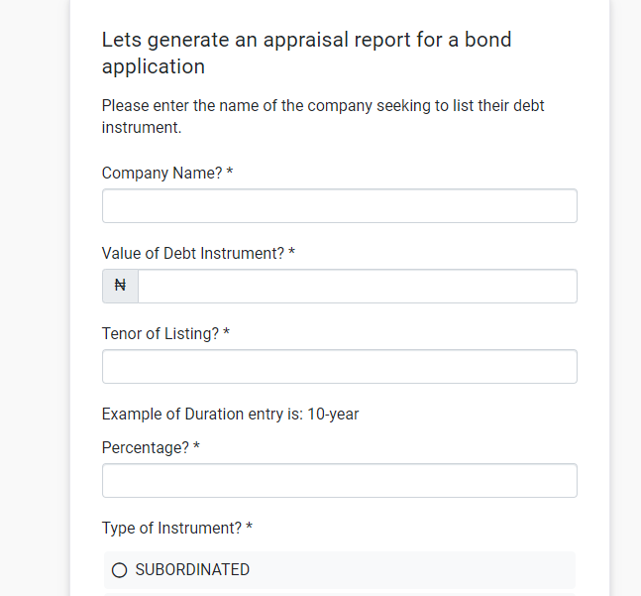The height and width of the screenshot is (596, 641).
Task: Click the appraisal report heading text
Action: (306, 53)
